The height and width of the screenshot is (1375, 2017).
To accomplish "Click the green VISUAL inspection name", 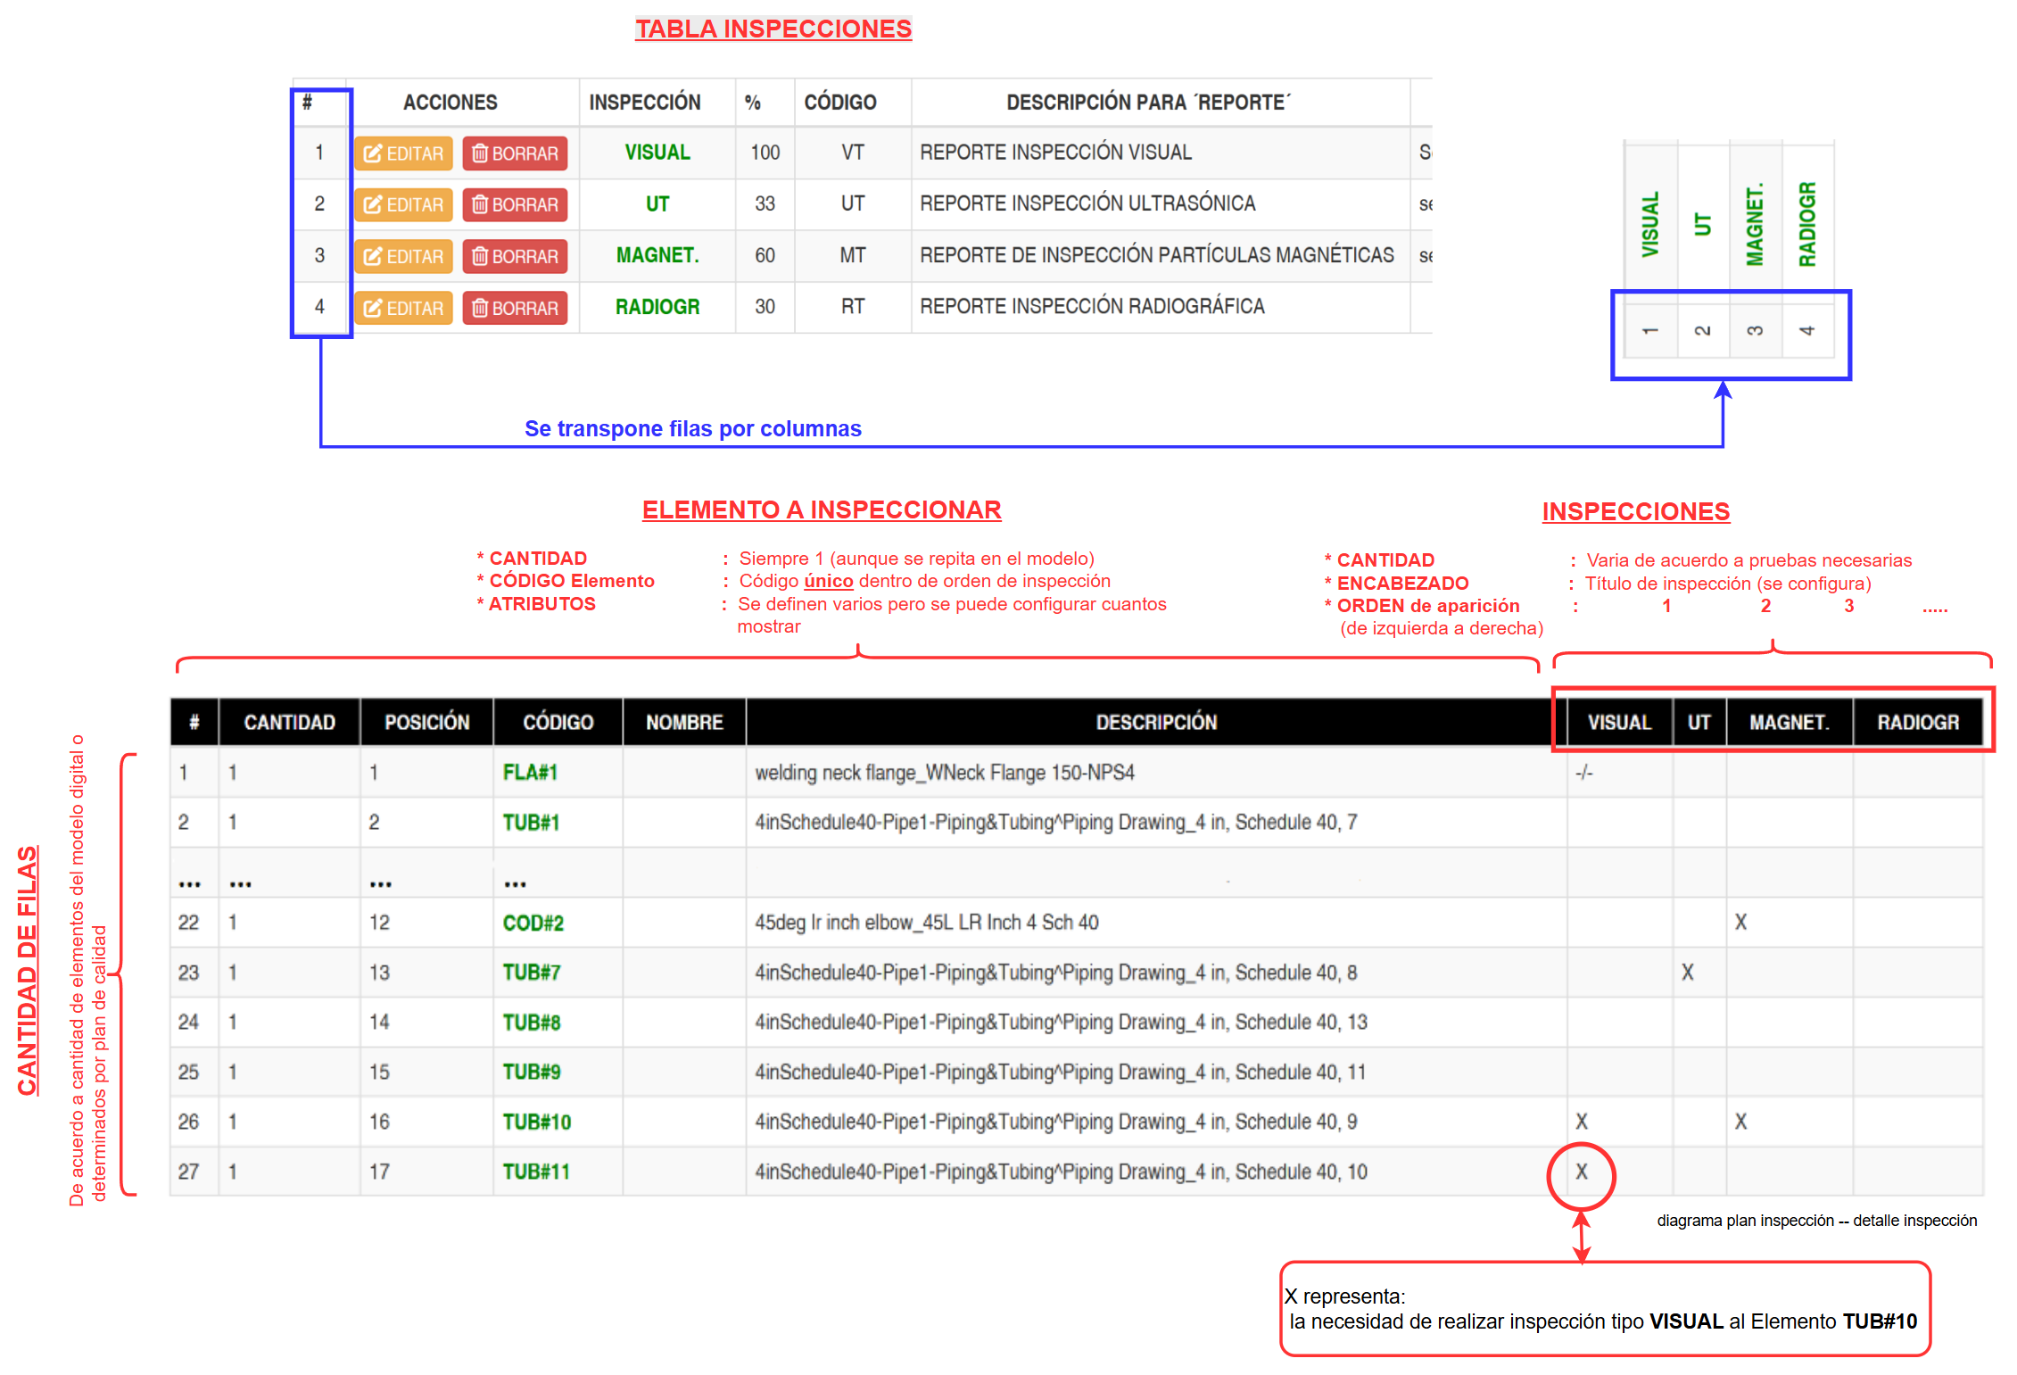I will (x=657, y=153).
